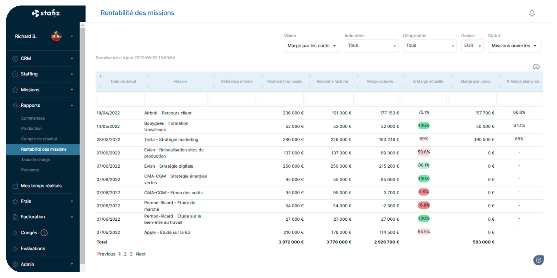Sort by Marge plan prod. arrows
This screenshot has width=557, height=278.
[x=453, y=81]
